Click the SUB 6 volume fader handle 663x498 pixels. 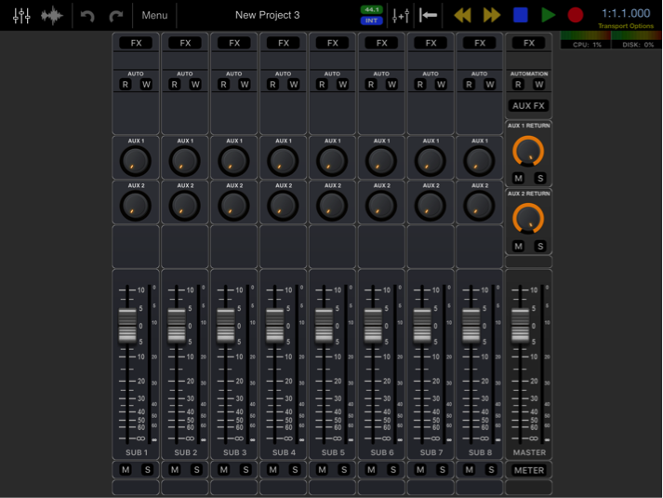[x=374, y=325]
